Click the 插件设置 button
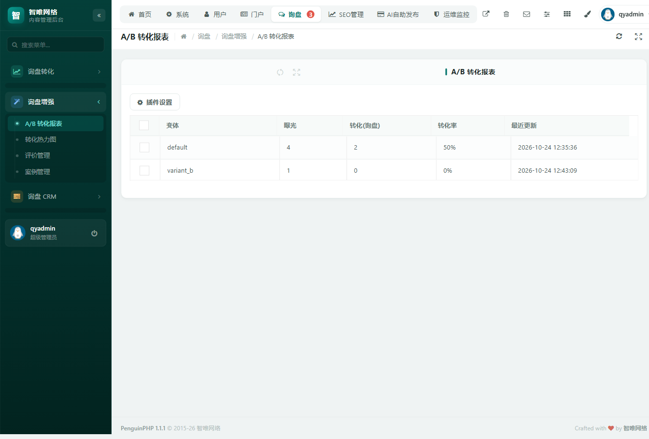This screenshot has height=439, width=649. click(155, 102)
